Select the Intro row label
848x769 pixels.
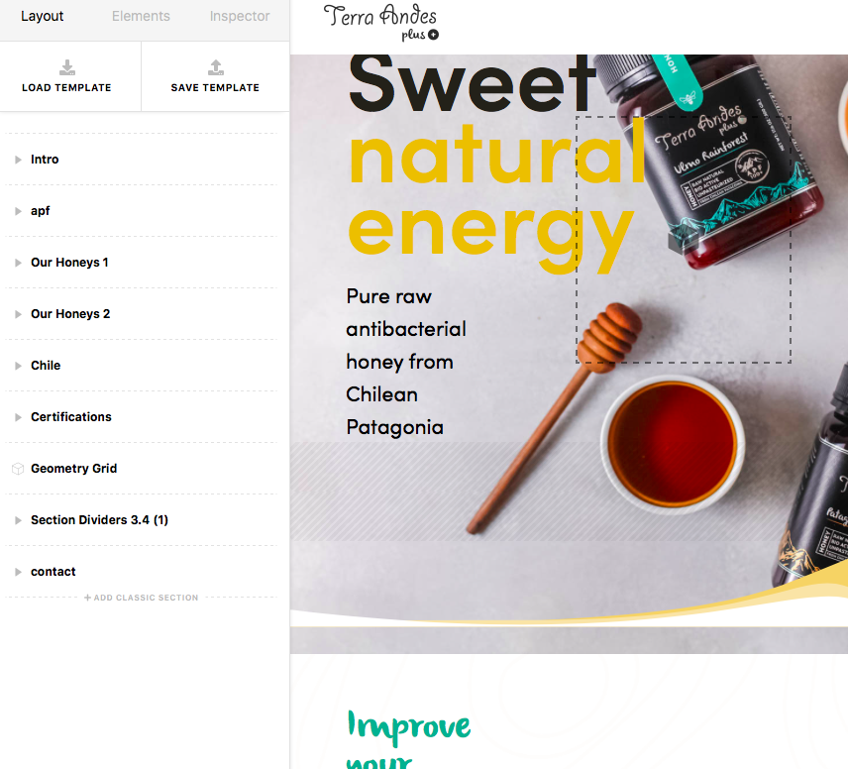(45, 160)
